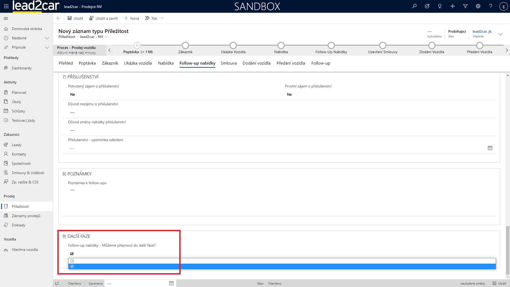Click the checked box under Další fáze question

click(x=72, y=254)
